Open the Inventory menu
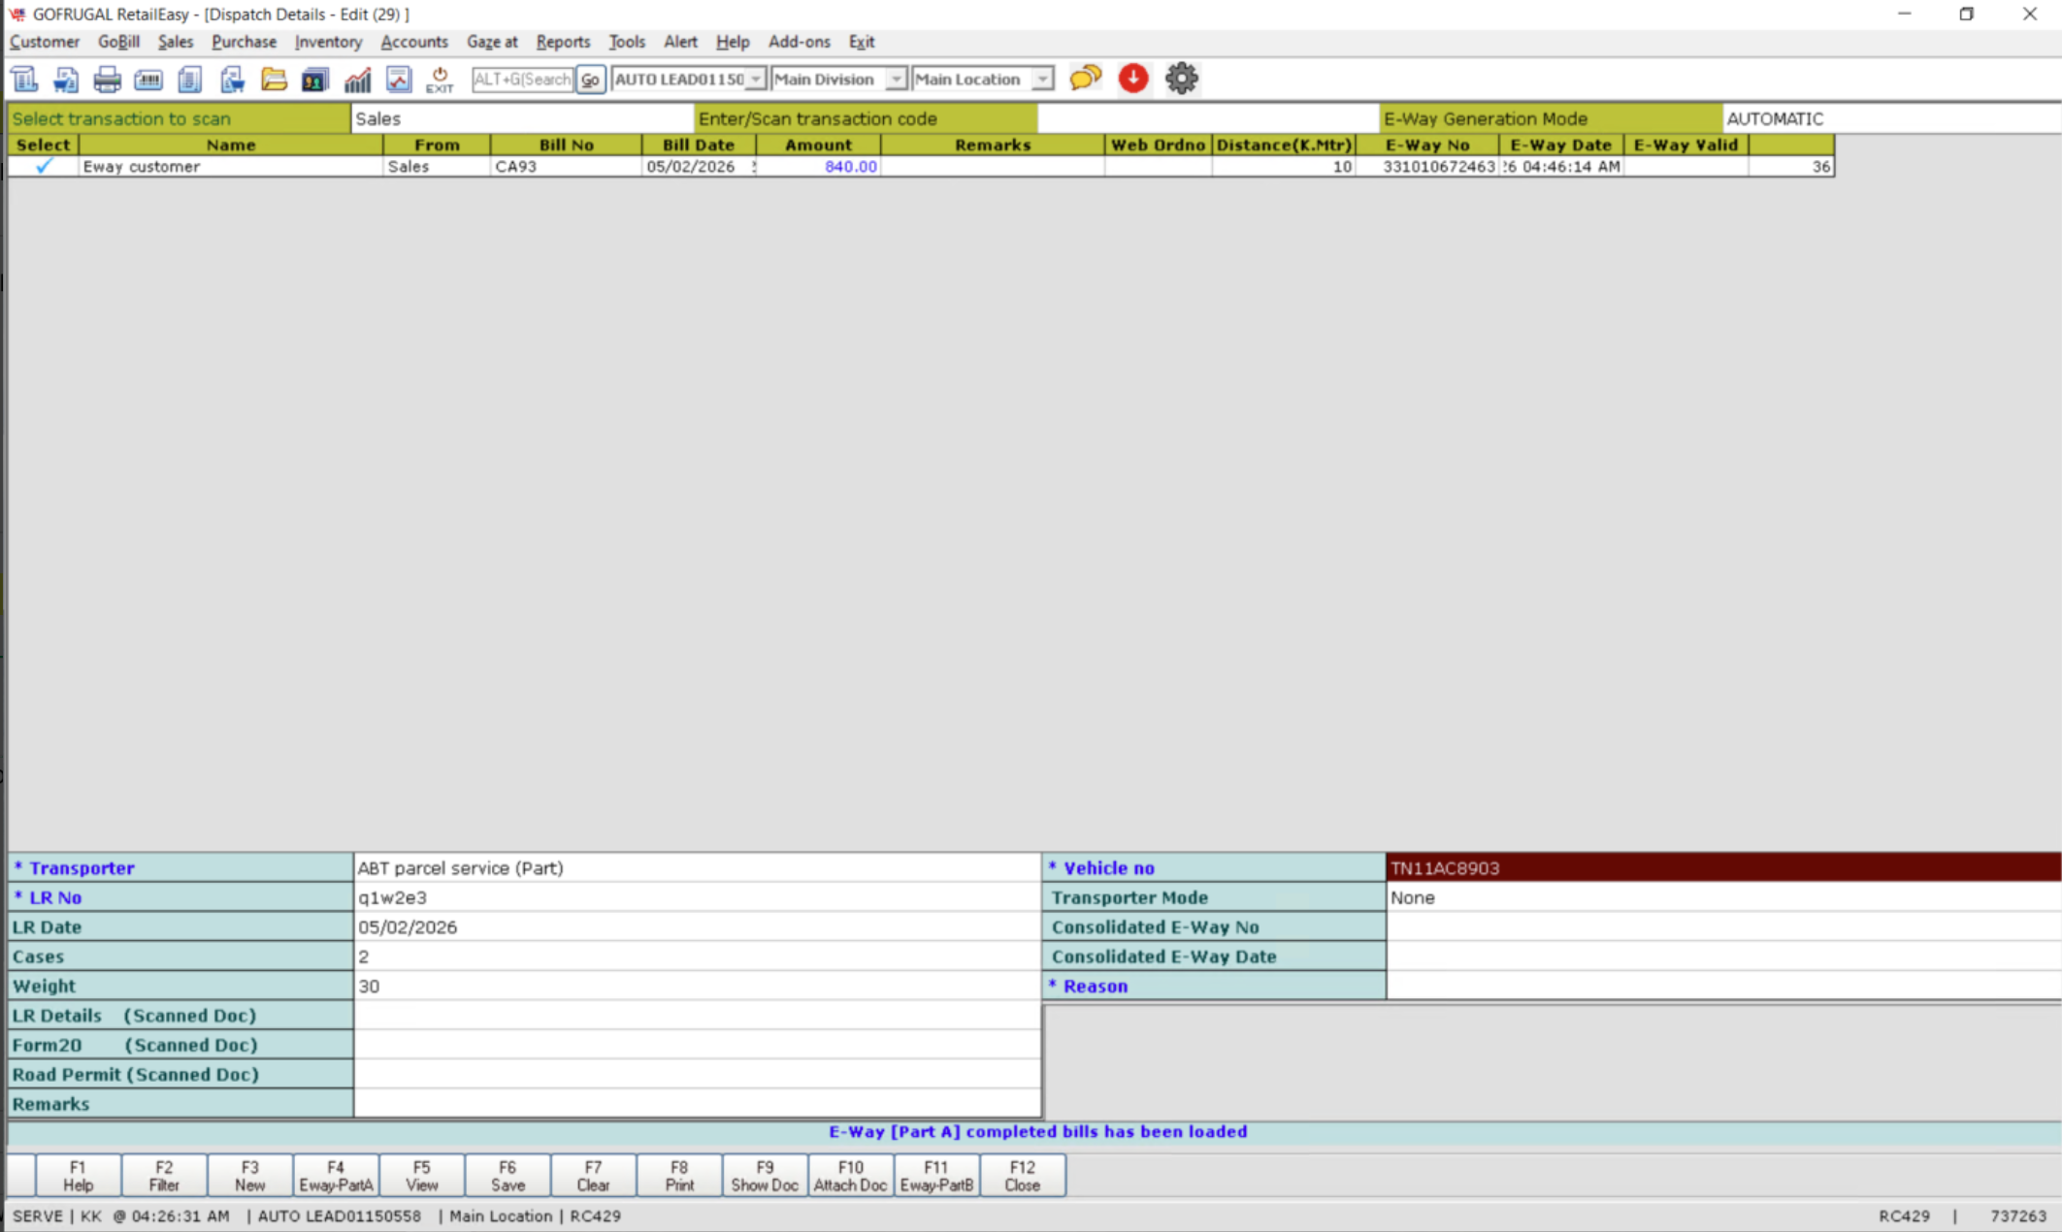This screenshot has height=1232, width=2062. pos(328,42)
